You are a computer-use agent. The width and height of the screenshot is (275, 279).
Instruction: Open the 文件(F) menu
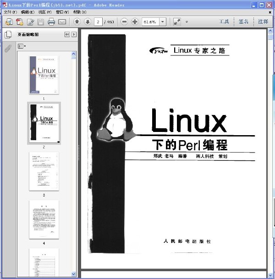click(x=11, y=12)
